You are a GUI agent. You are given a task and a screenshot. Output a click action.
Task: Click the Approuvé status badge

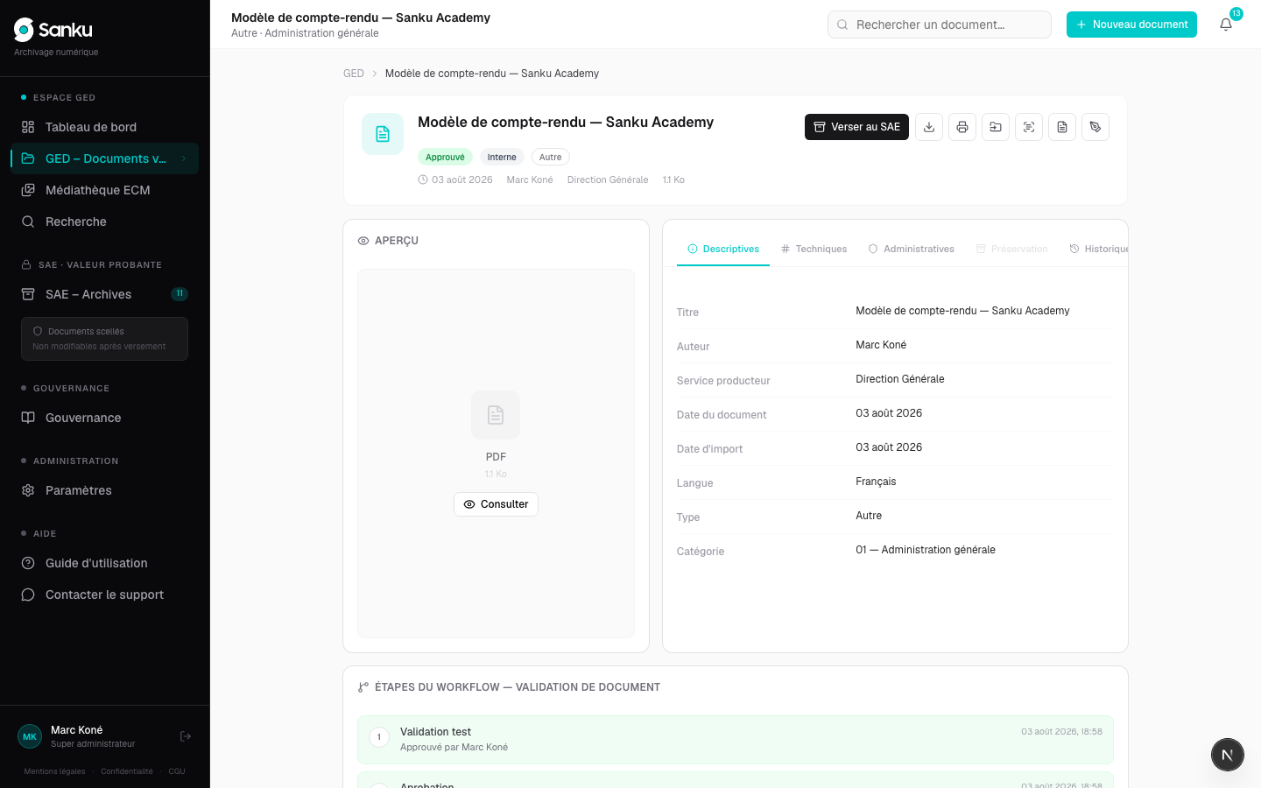tap(445, 157)
